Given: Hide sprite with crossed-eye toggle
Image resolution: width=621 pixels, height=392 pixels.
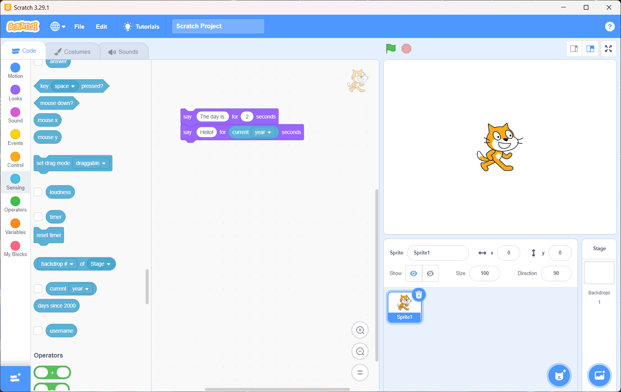Looking at the screenshot, I should [x=430, y=273].
